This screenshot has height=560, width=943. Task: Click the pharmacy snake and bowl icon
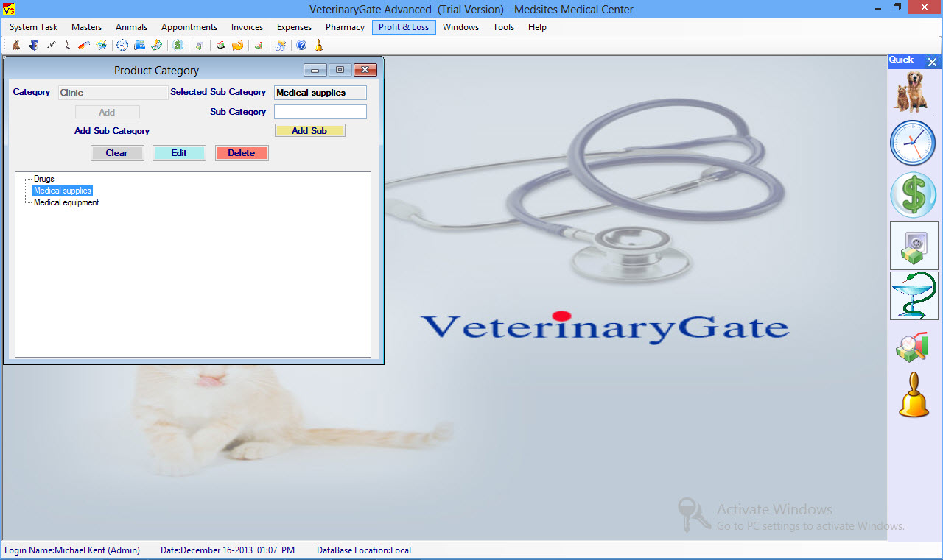(914, 296)
